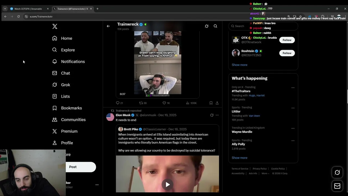Open Littler trending topic
The height and width of the screenshot is (196, 348).
pos(236,112)
